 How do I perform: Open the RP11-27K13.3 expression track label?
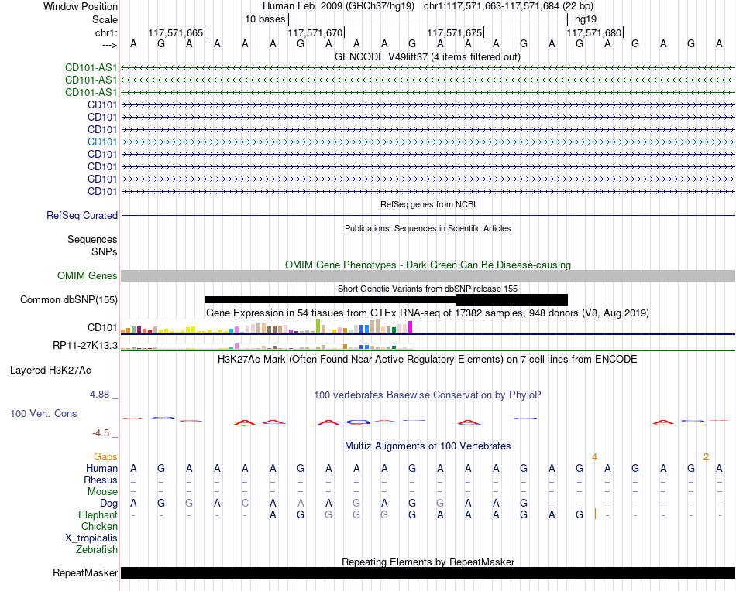pyautogui.click(x=85, y=346)
